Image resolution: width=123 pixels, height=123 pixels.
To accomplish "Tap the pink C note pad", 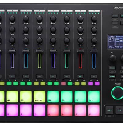I will [x=94, y=110].
